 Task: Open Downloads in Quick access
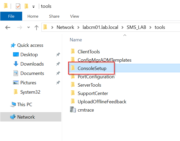32,64
